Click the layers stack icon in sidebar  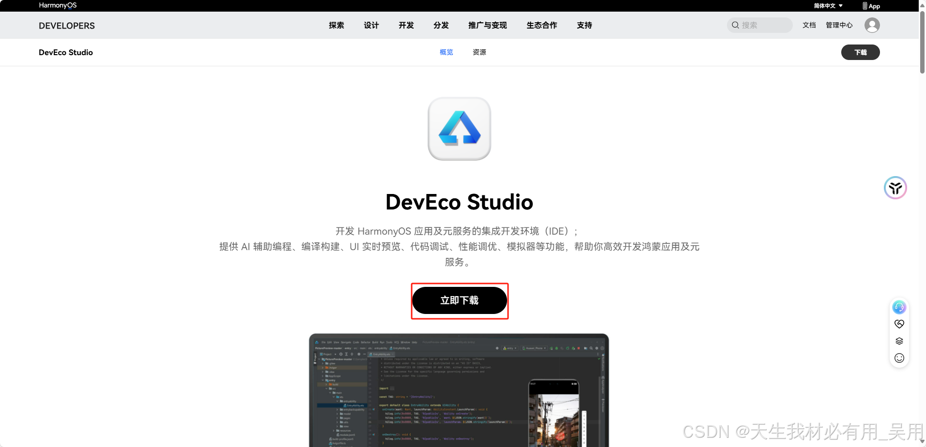[x=899, y=341]
